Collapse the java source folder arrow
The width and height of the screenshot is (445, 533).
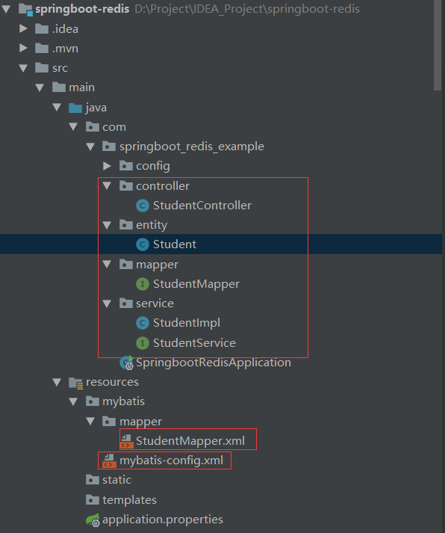click(57, 108)
